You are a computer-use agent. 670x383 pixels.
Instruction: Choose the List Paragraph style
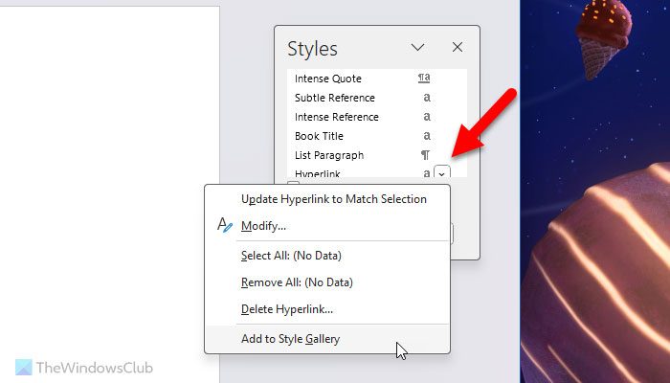[329, 155]
